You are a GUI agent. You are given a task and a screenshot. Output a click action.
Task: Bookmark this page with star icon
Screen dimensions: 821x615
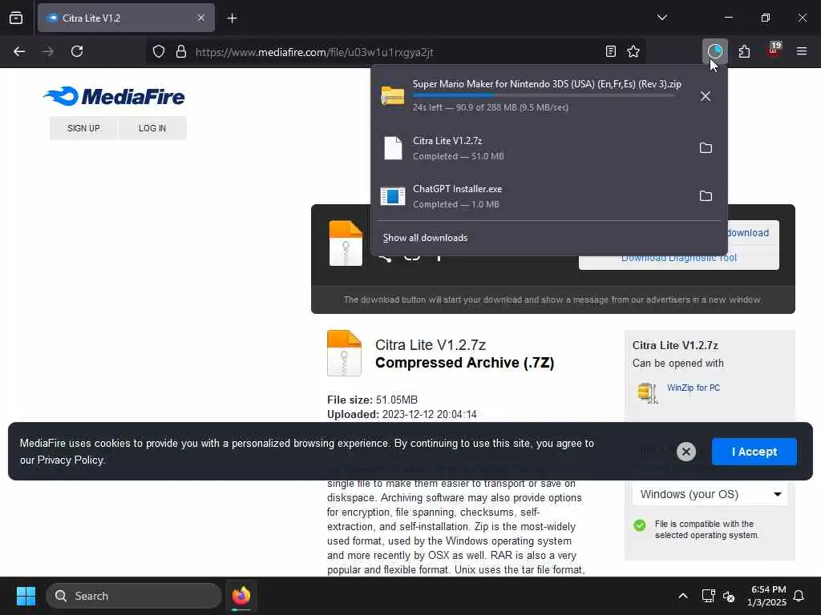(x=633, y=51)
